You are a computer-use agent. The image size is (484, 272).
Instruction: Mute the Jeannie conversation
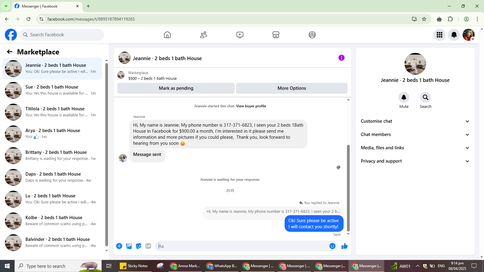[x=404, y=97]
